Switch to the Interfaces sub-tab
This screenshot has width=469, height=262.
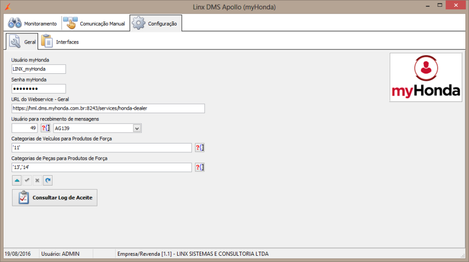pyautogui.click(x=60, y=42)
